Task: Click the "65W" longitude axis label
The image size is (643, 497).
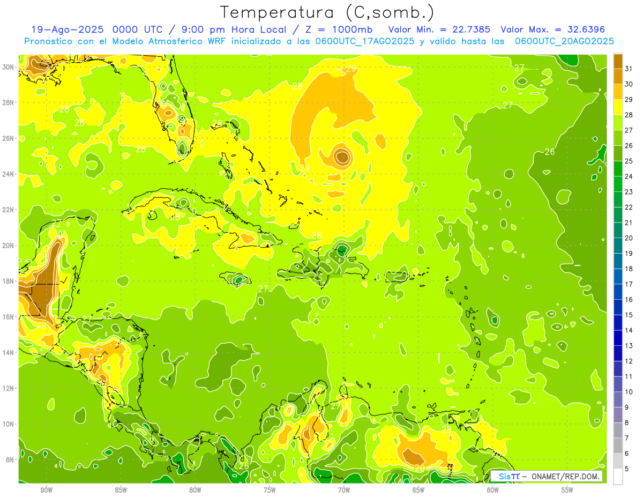Action: [x=418, y=490]
